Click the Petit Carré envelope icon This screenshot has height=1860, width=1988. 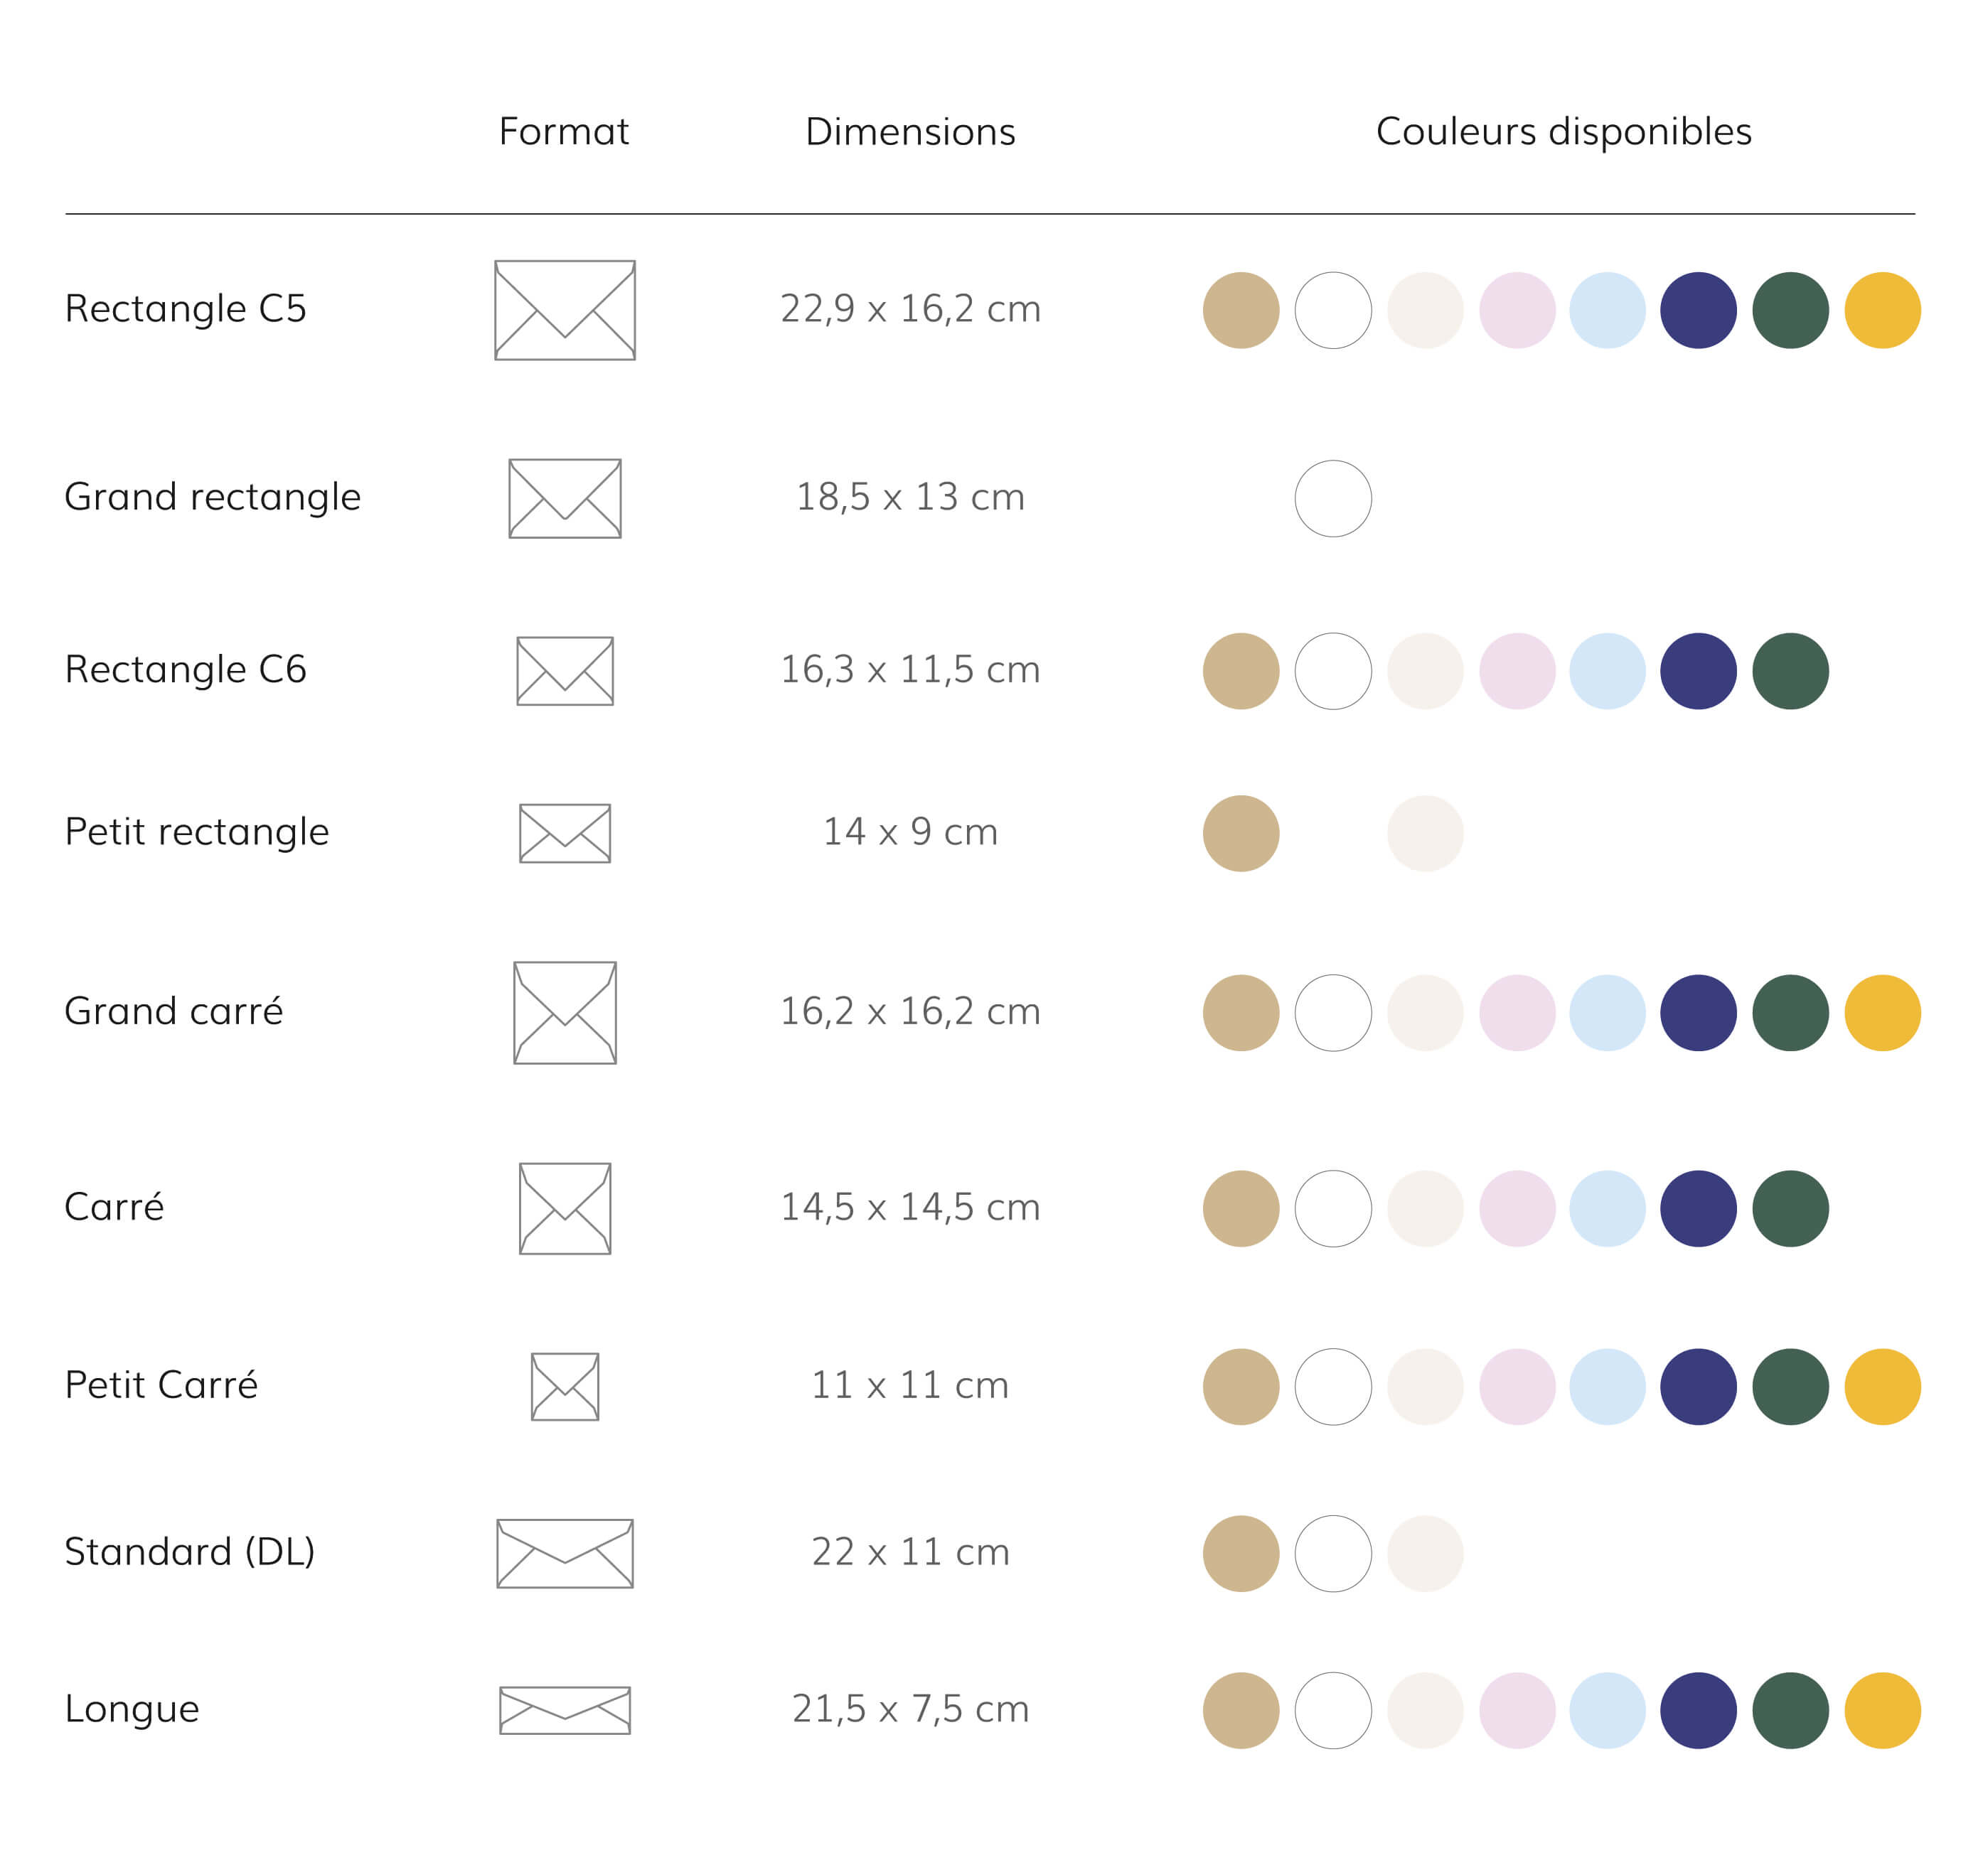565,1386
